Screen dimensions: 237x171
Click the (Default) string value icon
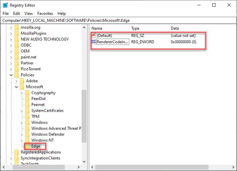pos(94,35)
